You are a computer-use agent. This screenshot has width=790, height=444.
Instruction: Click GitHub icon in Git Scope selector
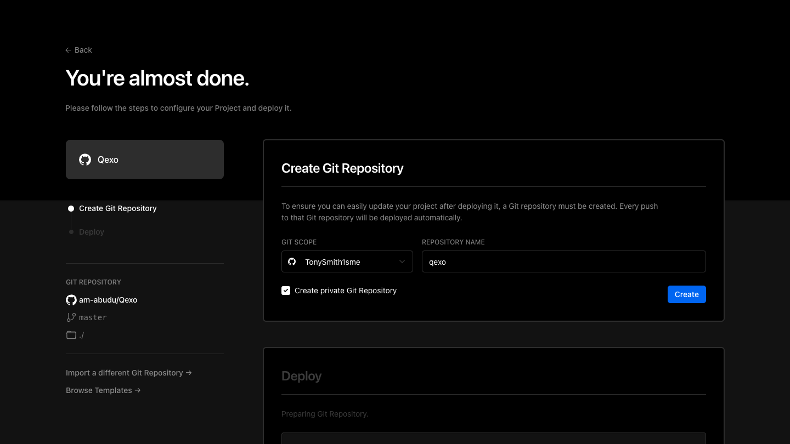pos(292,262)
